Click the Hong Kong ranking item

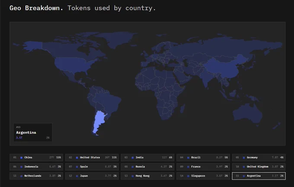(147, 176)
